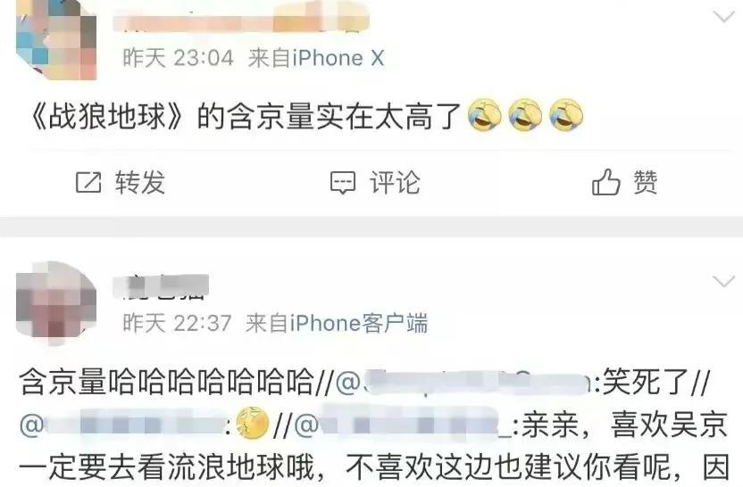The width and height of the screenshot is (743, 487).
Task: Click the 来自iPhone X source link
Action: [x=316, y=58]
